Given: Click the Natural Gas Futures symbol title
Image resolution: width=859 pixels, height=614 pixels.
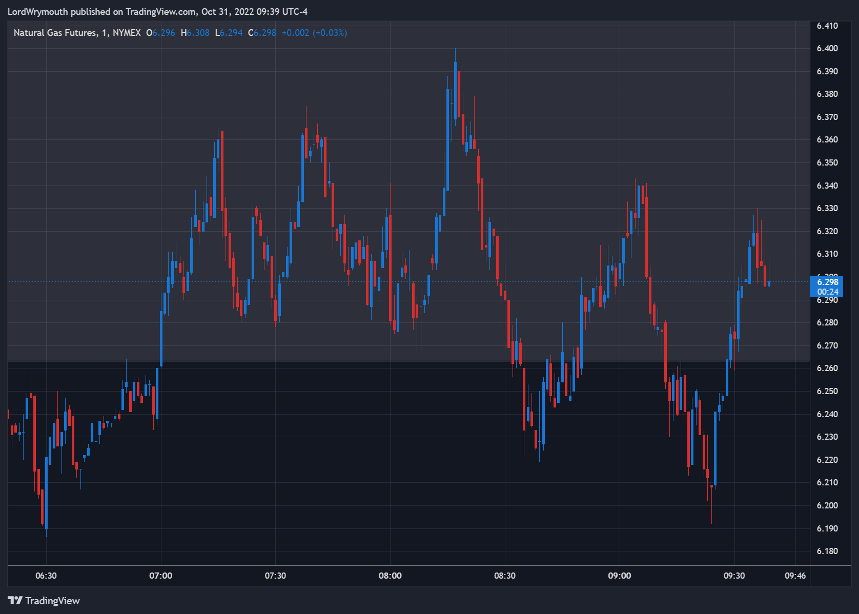Looking at the screenshot, I should (55, 33).
